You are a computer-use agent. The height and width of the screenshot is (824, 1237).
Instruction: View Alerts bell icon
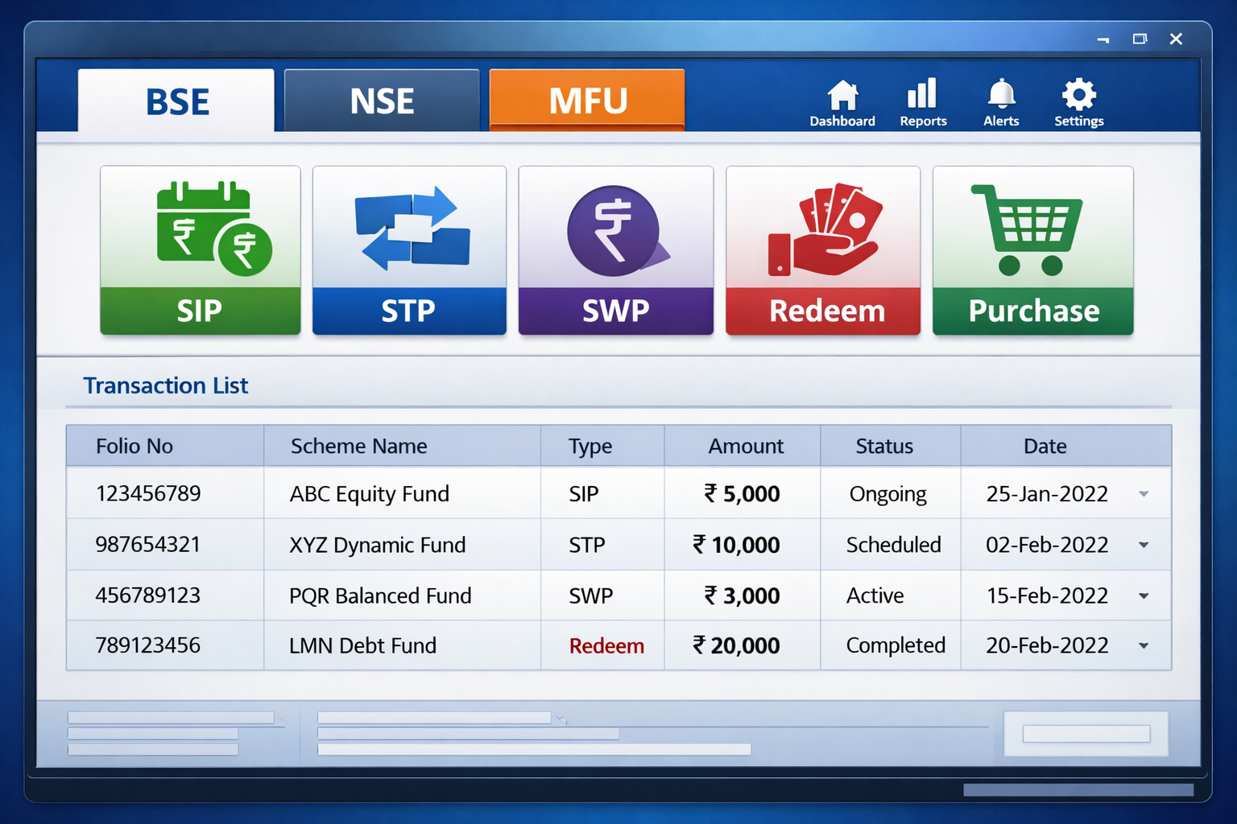(1001, 104)
